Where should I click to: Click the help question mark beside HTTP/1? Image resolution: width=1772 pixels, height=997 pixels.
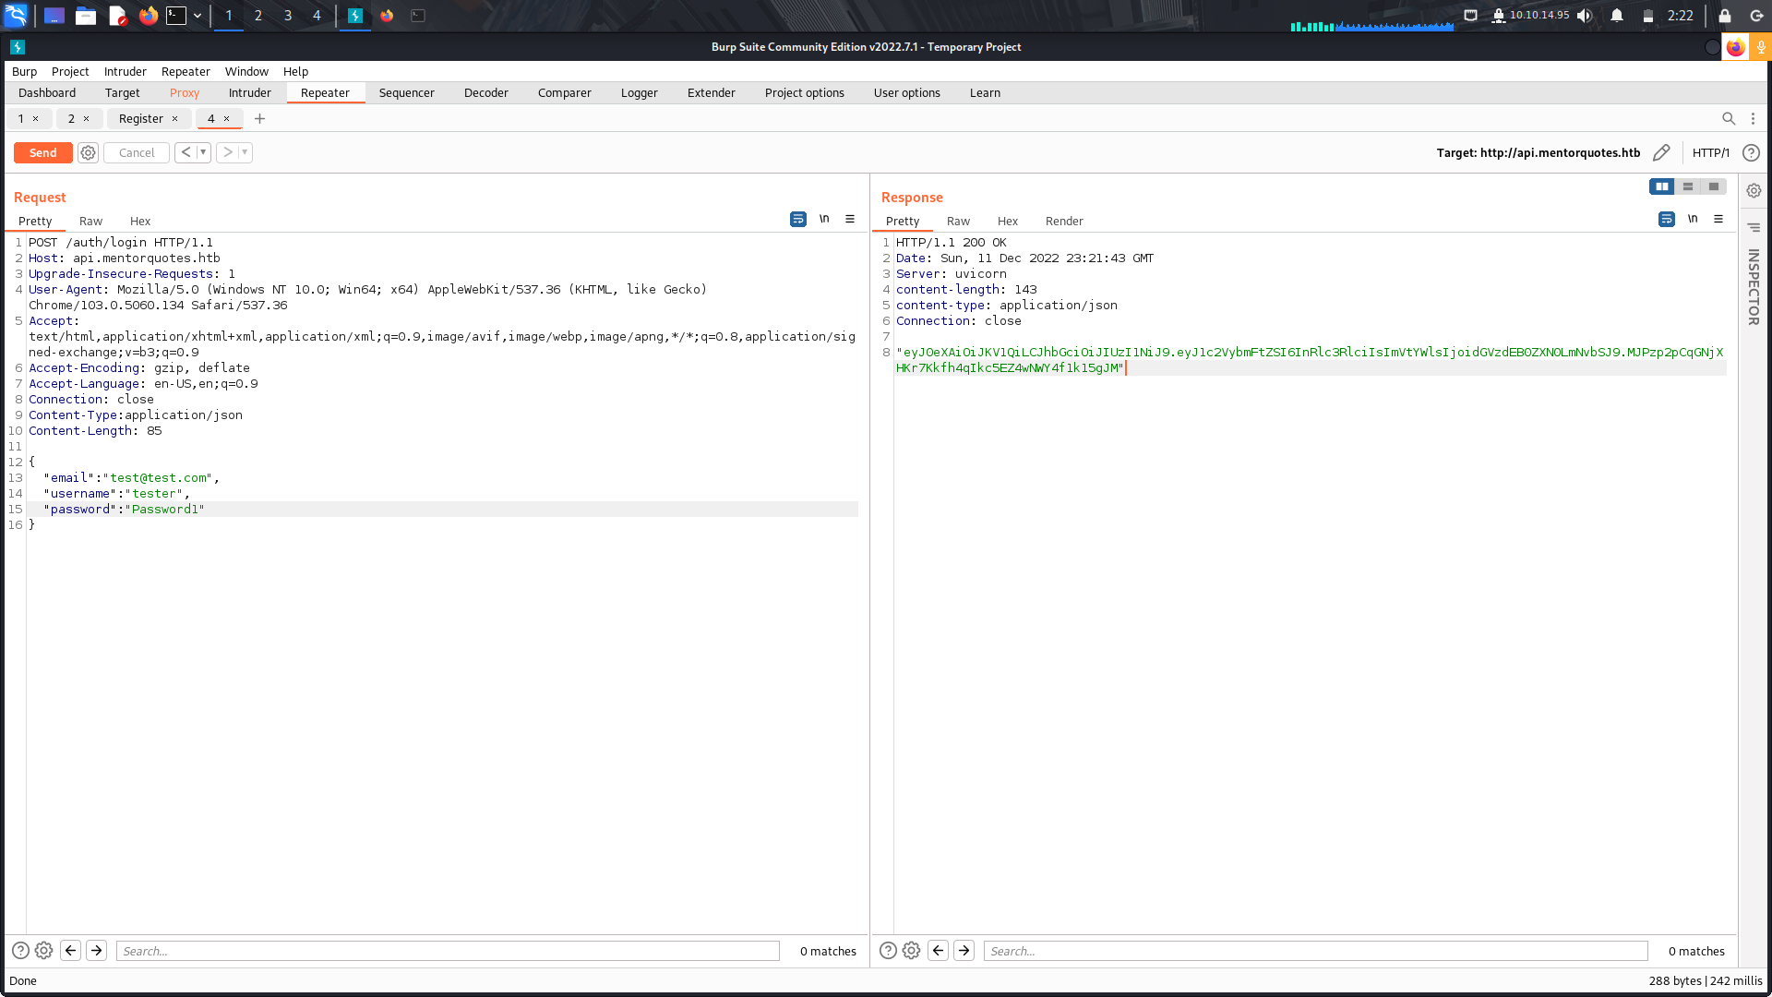pyautogui.click(x=1751, y=152)
